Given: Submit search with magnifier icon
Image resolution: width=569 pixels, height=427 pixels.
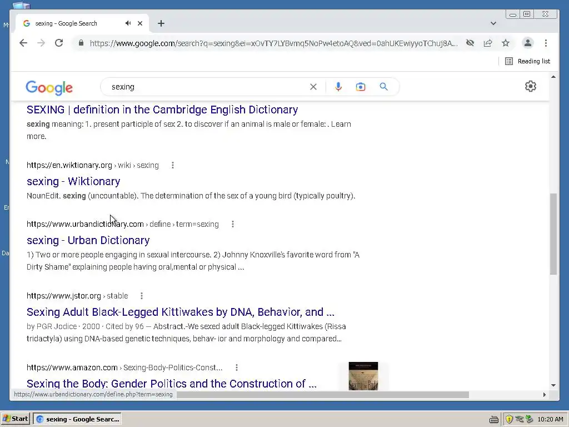Looking at the screenshot, I should click(x=383, y=87).
